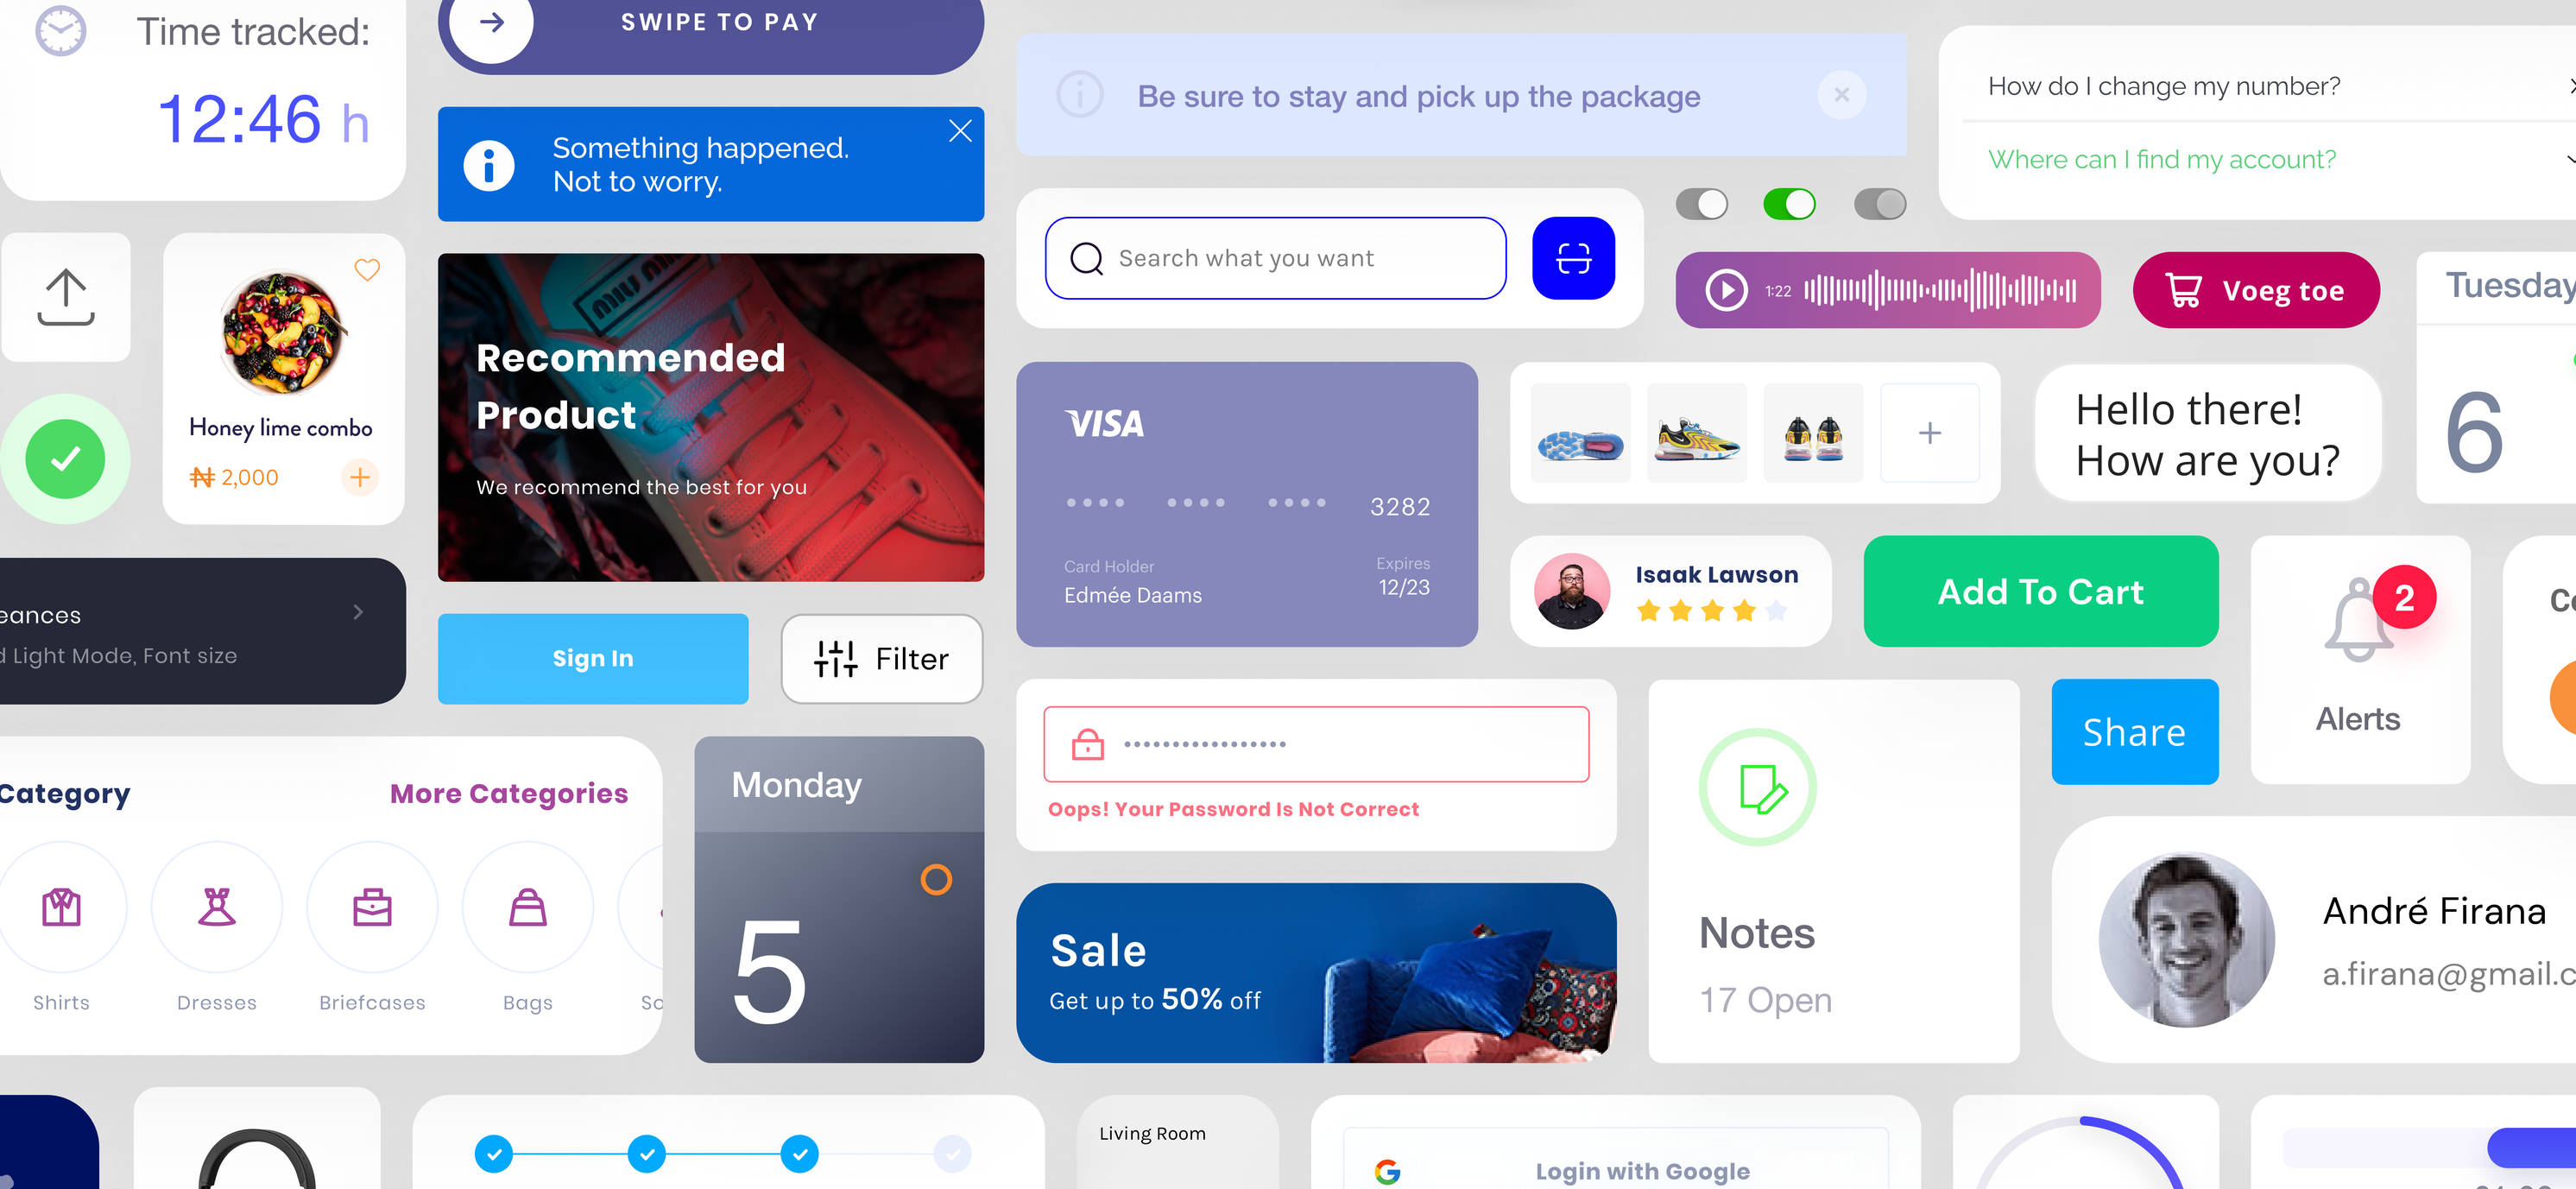Click the 'Voeg toe' cart button
The height and width of the screenshot is (1189, 2576).
[x=2257, y=293]
